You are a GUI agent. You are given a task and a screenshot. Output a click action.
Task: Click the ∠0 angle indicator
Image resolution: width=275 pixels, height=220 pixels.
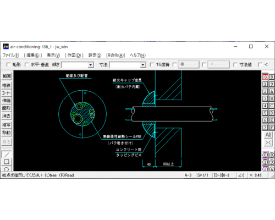coord(241,175)
